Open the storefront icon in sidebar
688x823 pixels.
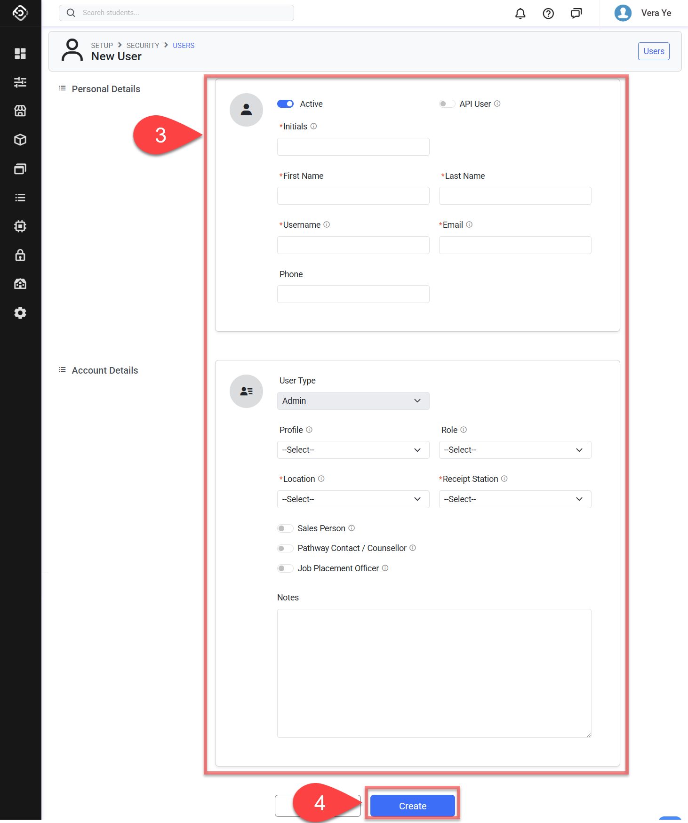click(20, 111)
